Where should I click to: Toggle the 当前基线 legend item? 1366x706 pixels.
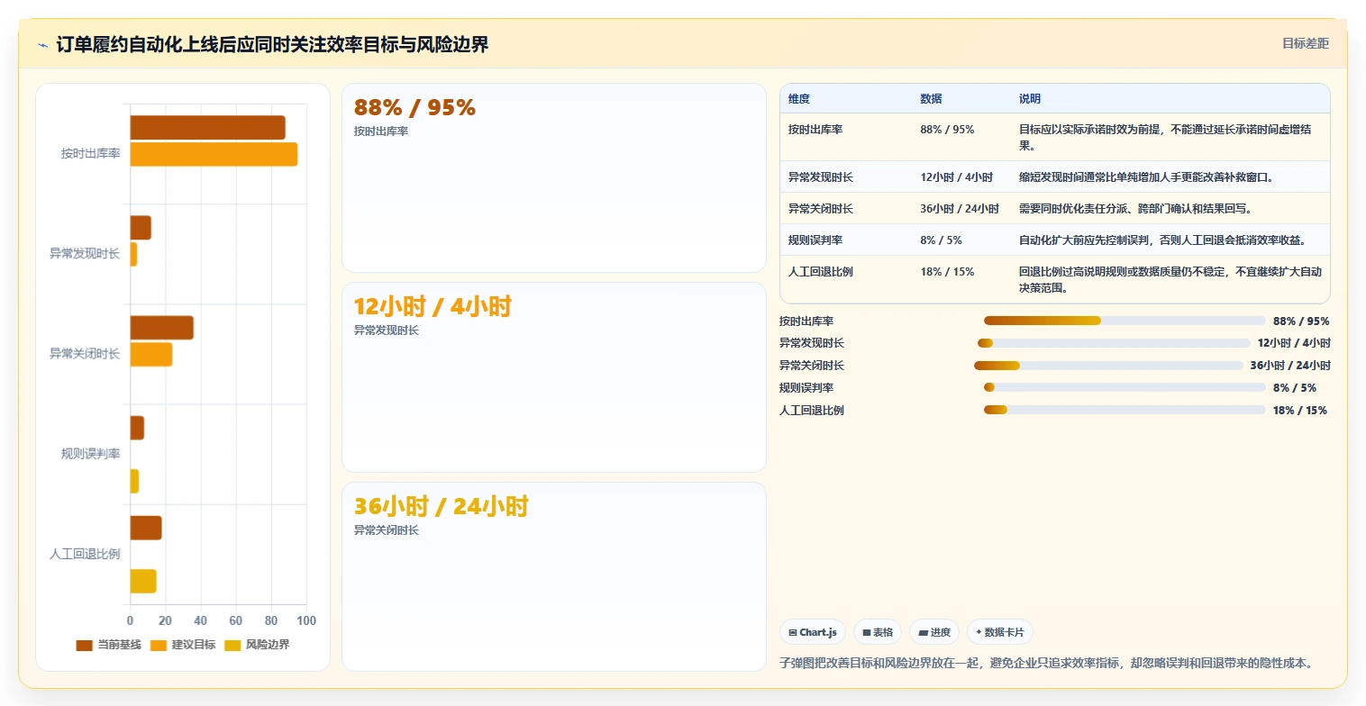(109, 645)
